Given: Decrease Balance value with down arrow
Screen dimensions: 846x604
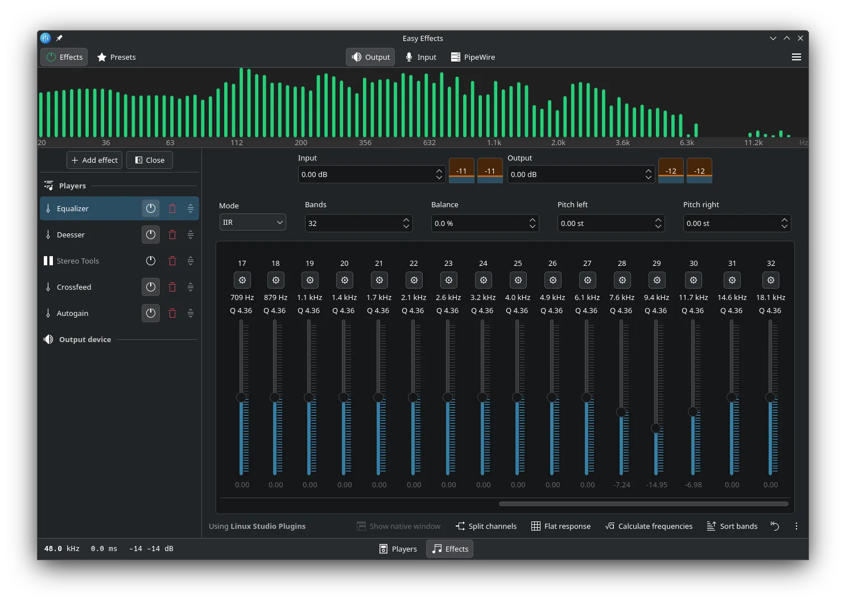Looking at the screenshot, I should (x=533, y=227).
